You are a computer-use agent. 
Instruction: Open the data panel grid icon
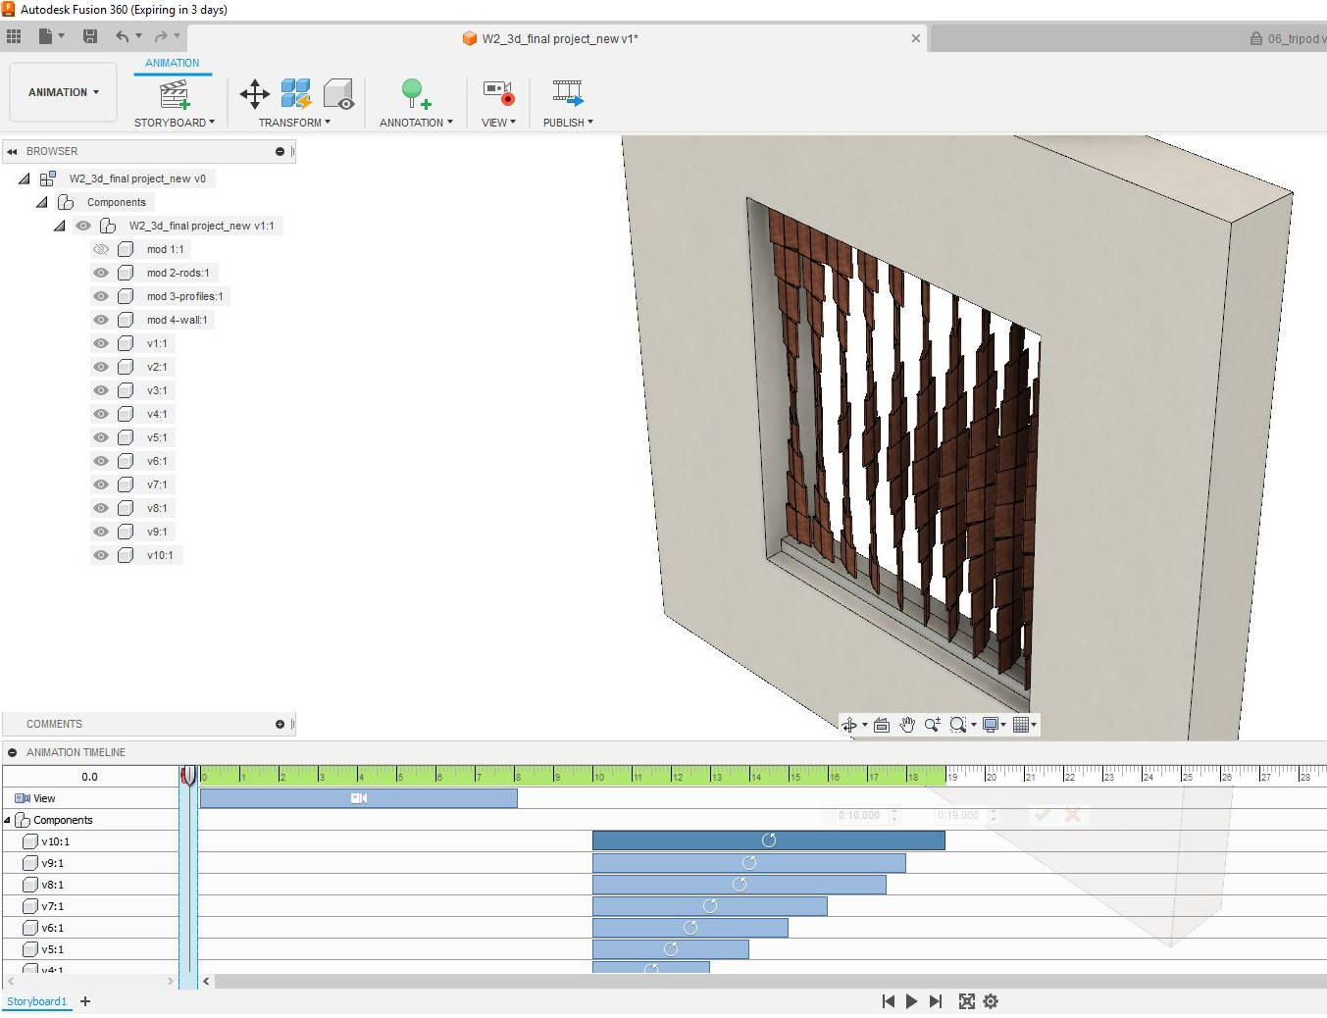14,36
